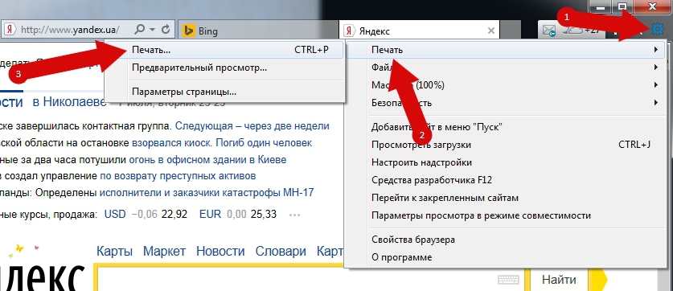Choose Средства разработчика F12
673x291 pixels.
[505, 180]
